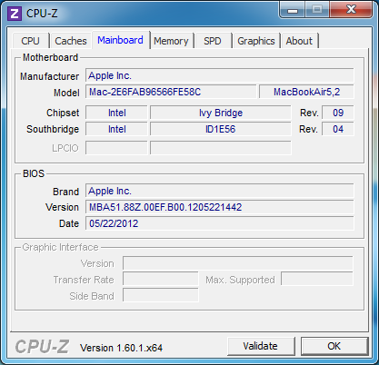Go to the SPD tab
The image size is (379, 365).
[213, 41]
